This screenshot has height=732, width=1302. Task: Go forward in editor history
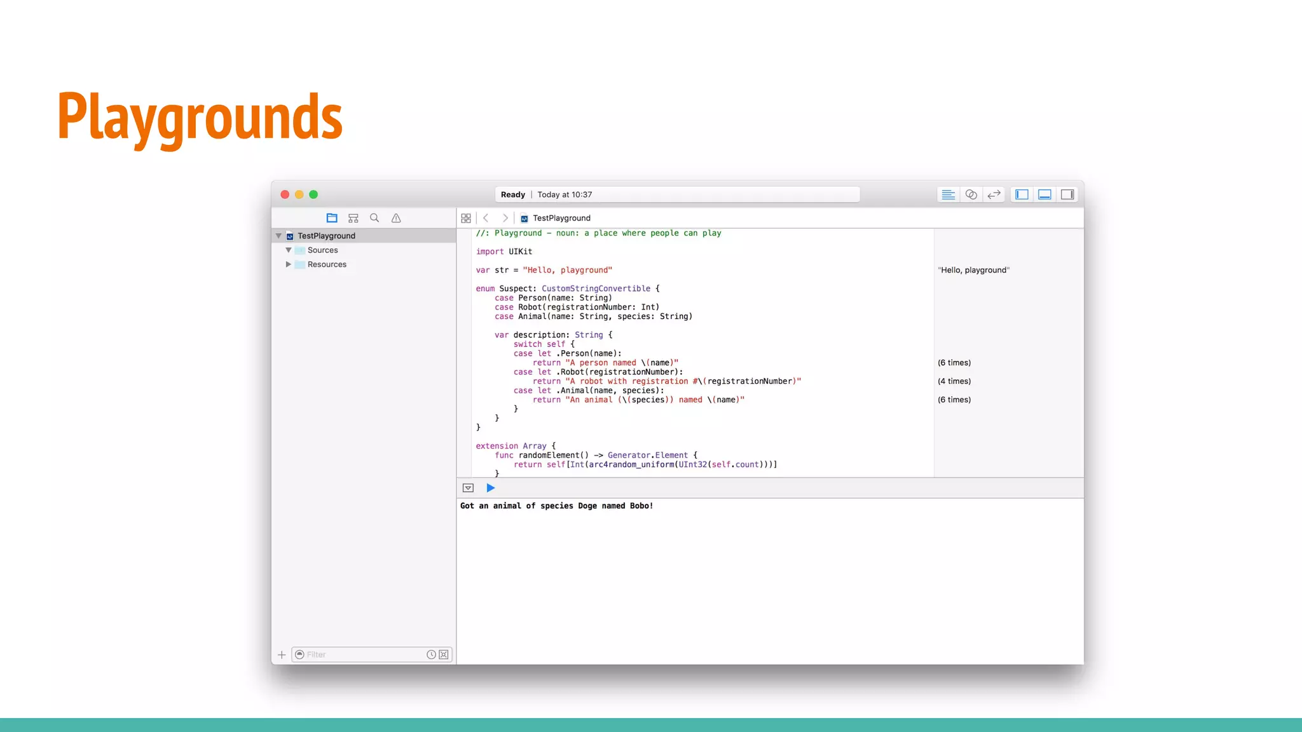point(505,218)
